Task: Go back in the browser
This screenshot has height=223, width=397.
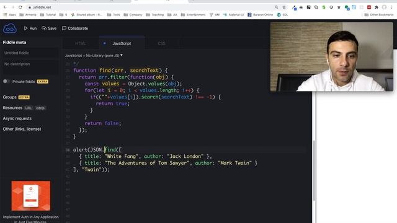Action: 5,7
